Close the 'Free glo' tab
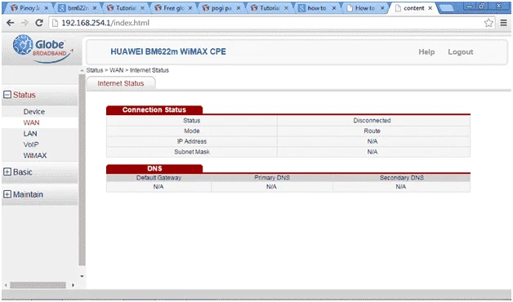 (190, 8)
